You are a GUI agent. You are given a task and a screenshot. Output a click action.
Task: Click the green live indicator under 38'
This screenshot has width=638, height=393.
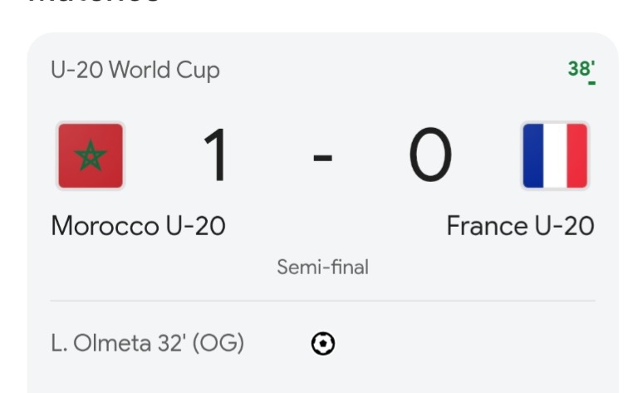[x=591, y=82]
